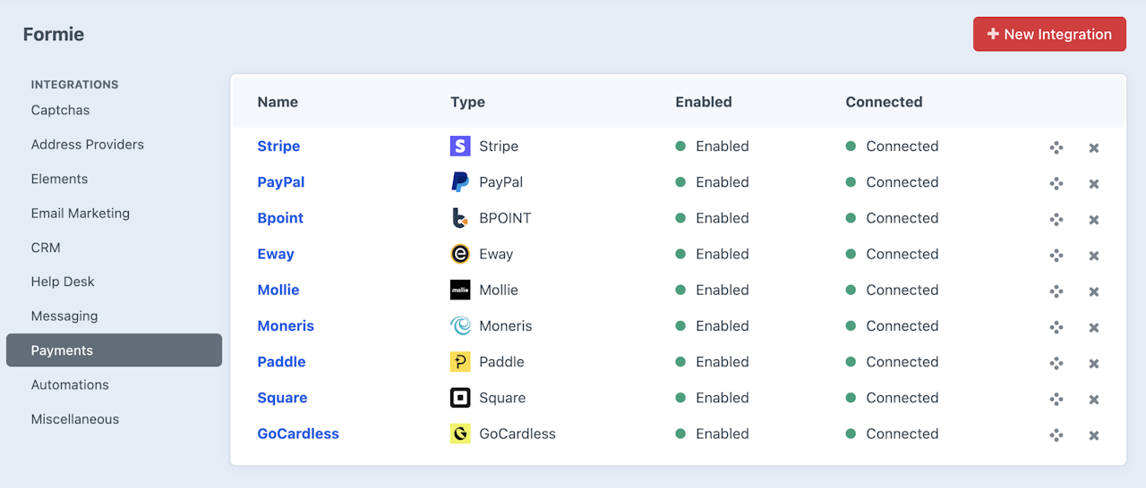
Task: Click the Enabled status in Stripe row
Action: pyautogui.click(x=712, y=146)
